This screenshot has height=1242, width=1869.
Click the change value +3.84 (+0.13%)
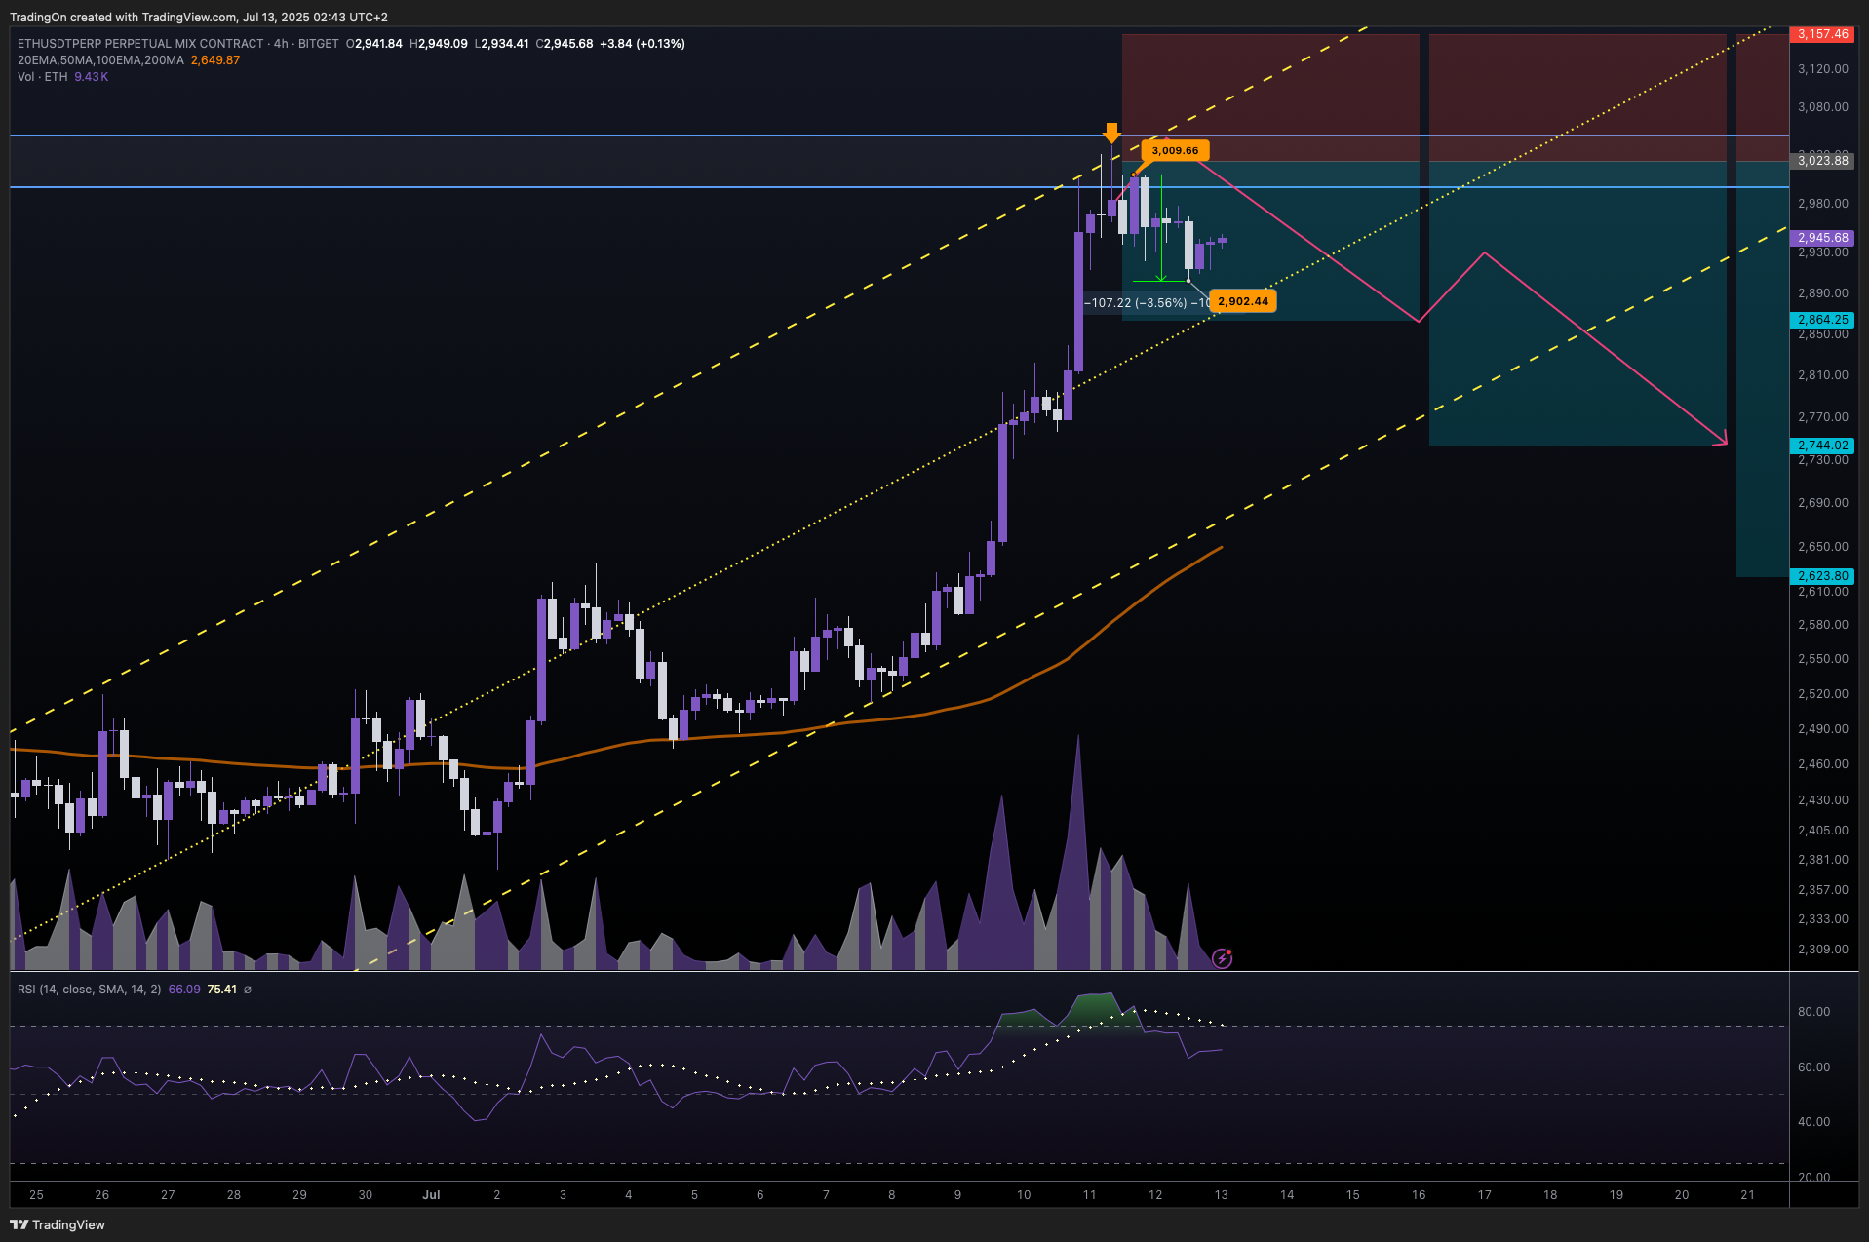pos(642,44)
